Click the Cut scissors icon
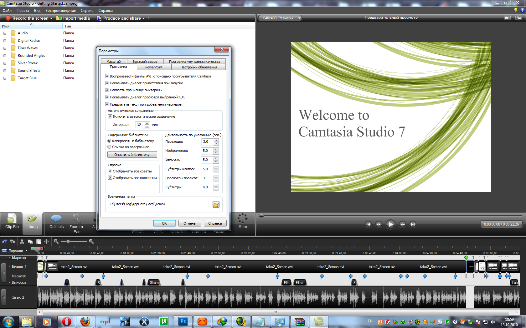 pyautogui.click(x=22, y=241)
